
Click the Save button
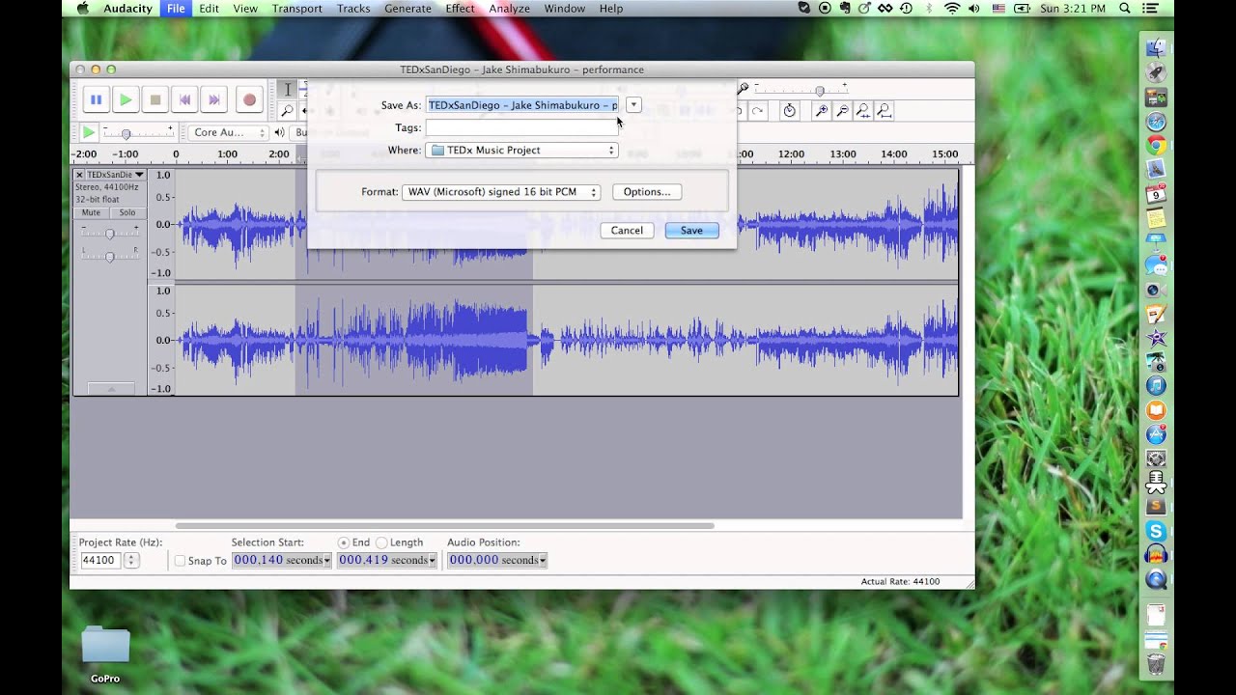click(691, 231)
